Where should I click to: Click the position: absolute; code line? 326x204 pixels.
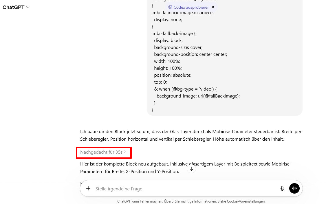tap(173, 75)
